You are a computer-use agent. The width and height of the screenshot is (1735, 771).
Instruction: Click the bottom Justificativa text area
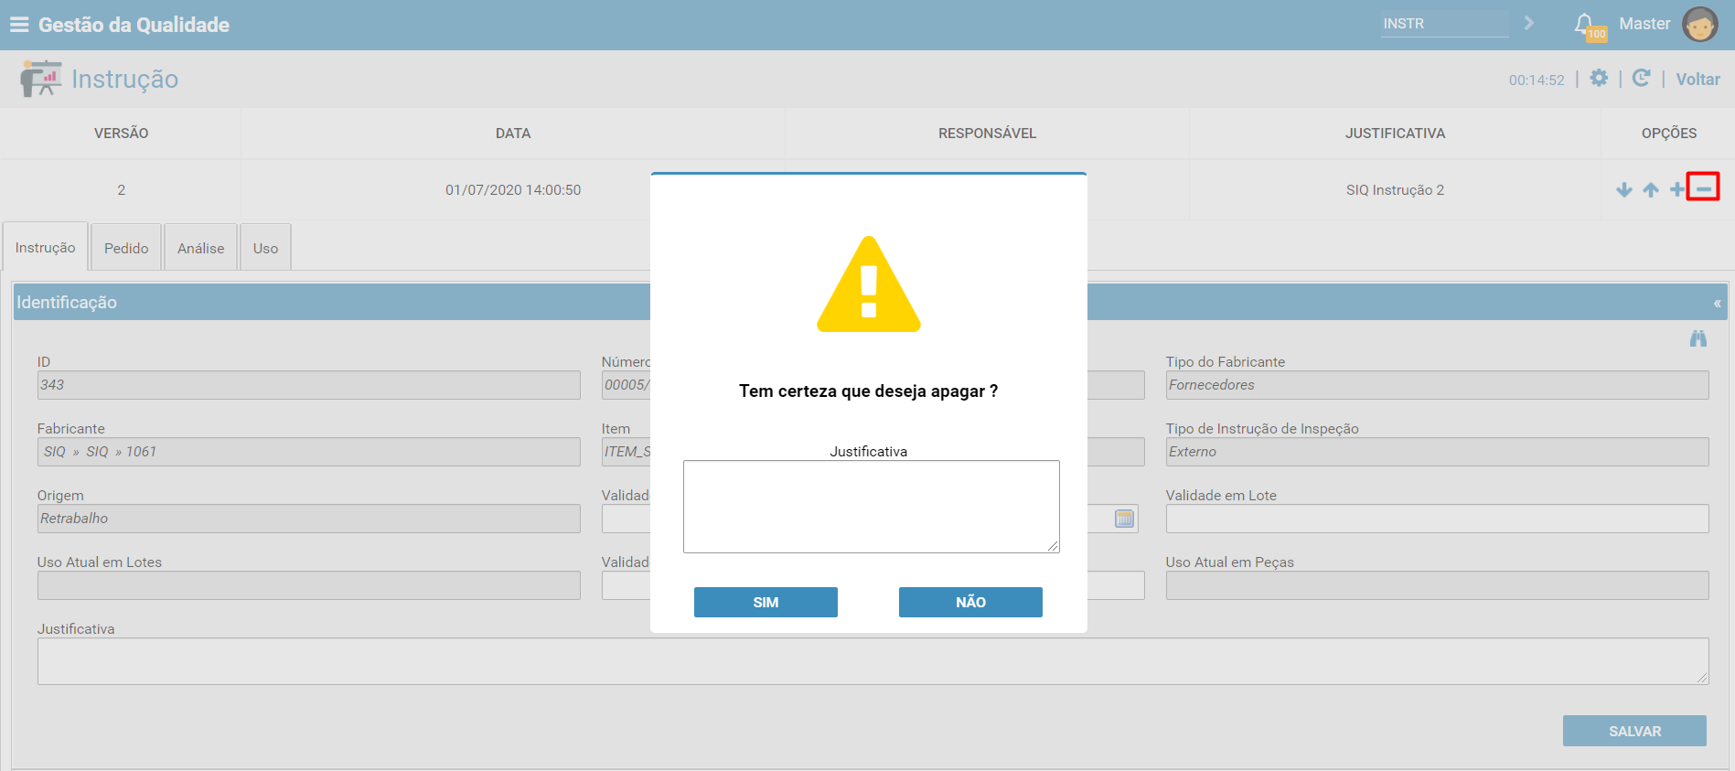click(x=873, y=661)
